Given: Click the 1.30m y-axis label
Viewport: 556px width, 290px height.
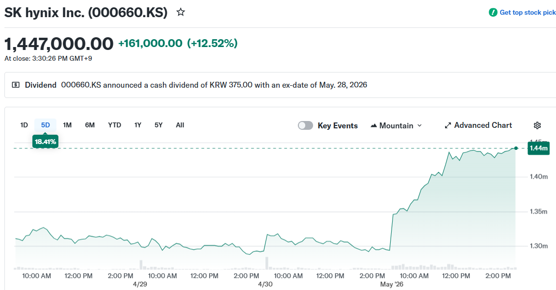Looking at the screenshot, I should [x=539, y=246].
